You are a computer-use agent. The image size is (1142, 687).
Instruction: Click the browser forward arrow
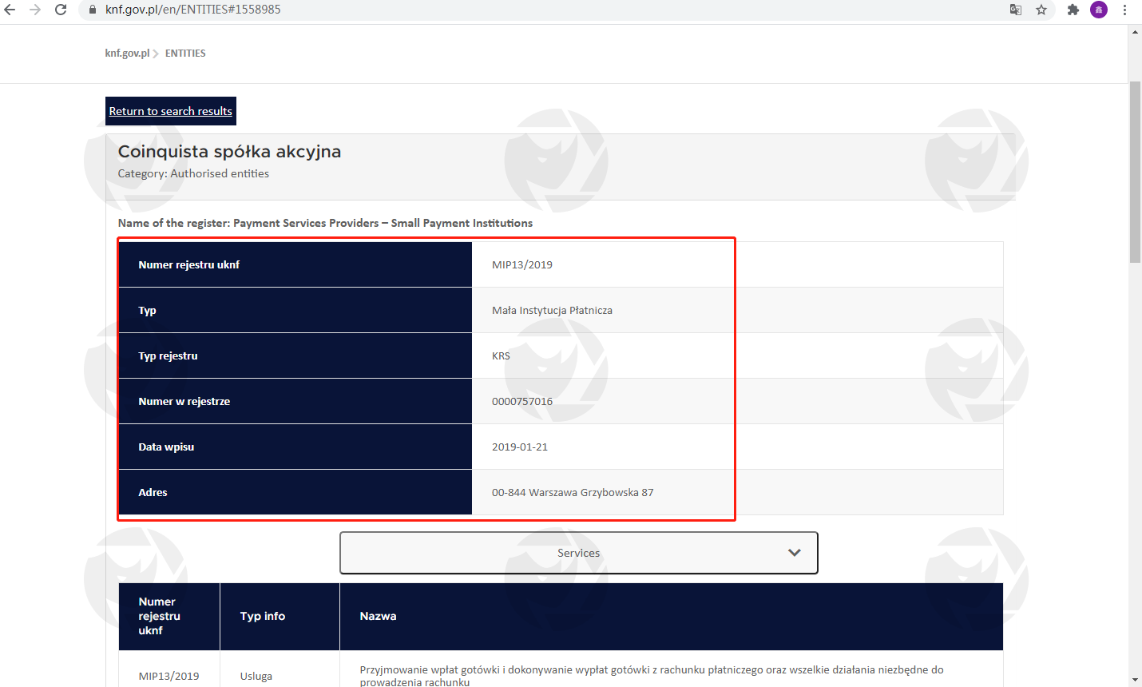pyautogui.click(x=35, y=10)
